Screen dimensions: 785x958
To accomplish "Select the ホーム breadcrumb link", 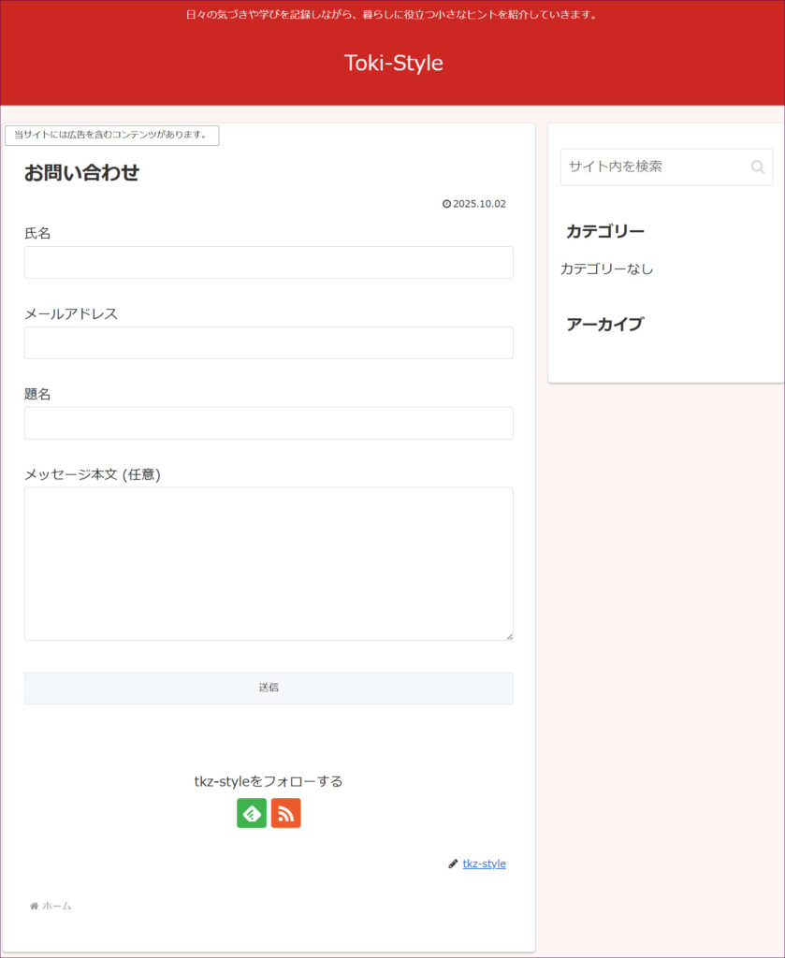I will 57,906.
